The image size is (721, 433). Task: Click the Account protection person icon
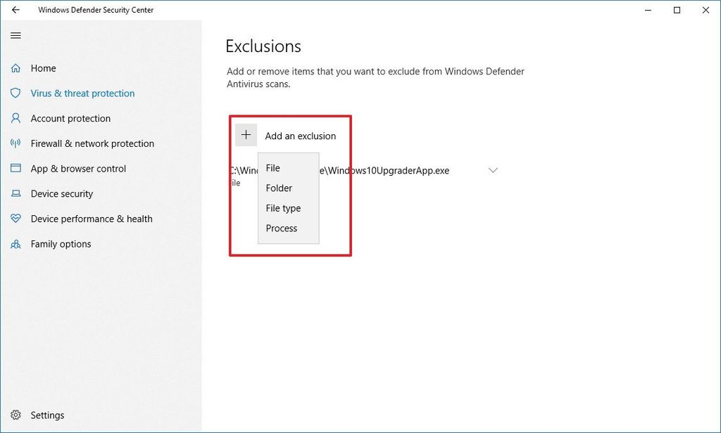pos(15,118)
